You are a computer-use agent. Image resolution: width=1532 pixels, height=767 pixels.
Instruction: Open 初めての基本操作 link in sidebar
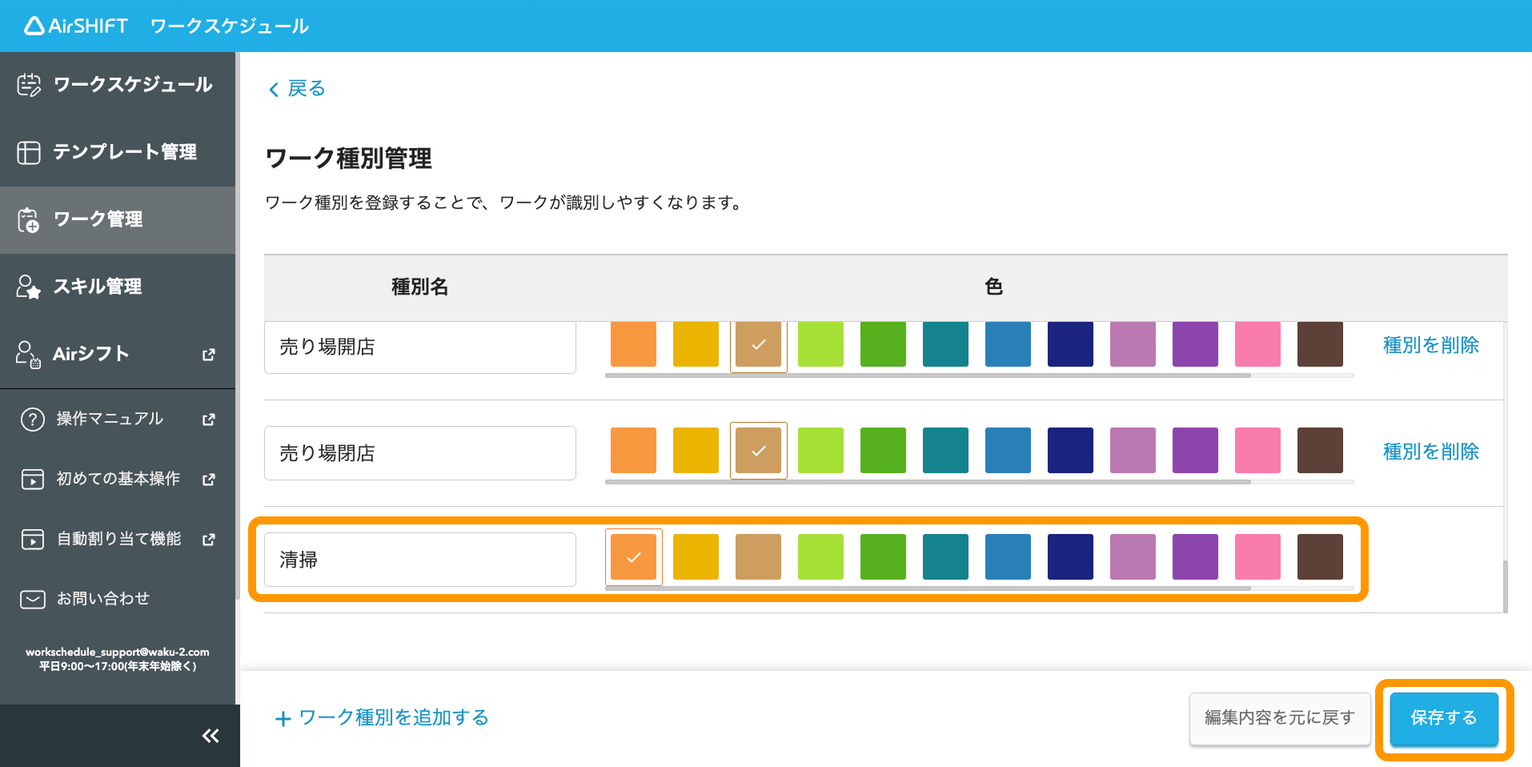click(118, 479)
